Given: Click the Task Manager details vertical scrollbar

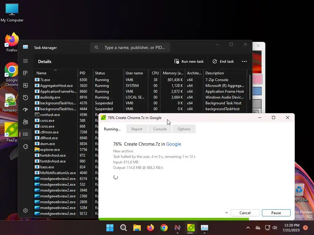Looking at the screenshot, I should point(250,87).
